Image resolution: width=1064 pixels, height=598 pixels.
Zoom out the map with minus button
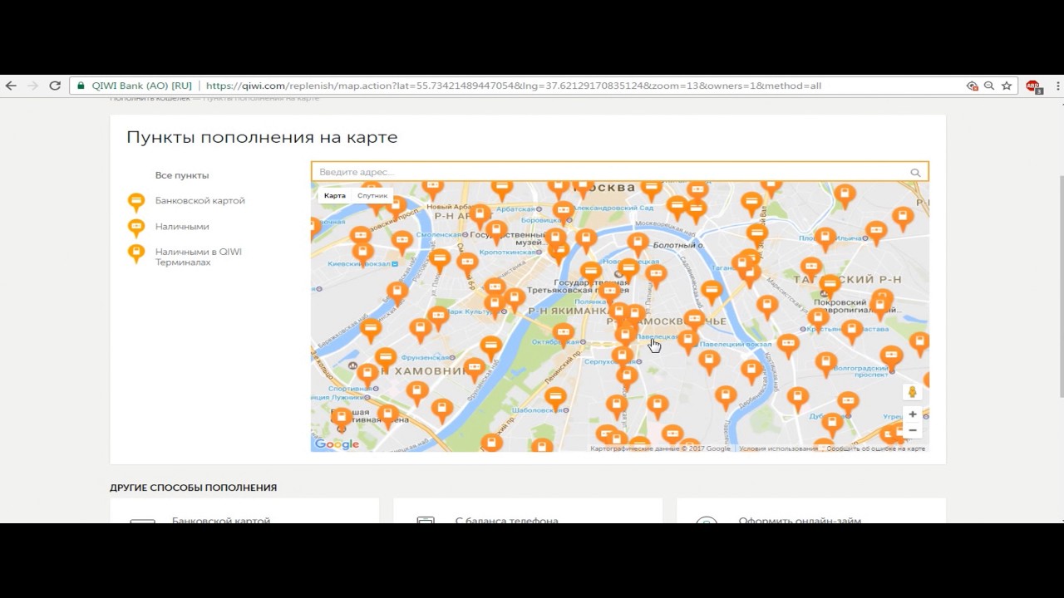(x=912, y=430)
